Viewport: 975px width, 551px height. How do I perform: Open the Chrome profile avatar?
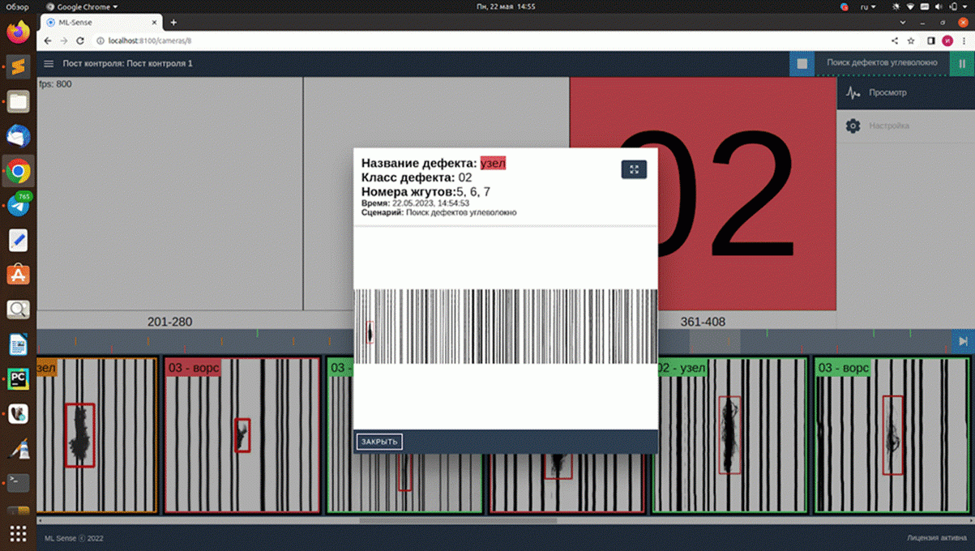click(x=947, y=41)
